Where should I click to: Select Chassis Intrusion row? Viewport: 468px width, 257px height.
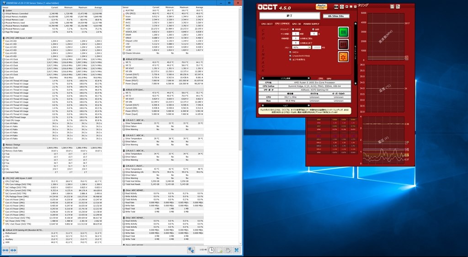[x=163, y=53]
